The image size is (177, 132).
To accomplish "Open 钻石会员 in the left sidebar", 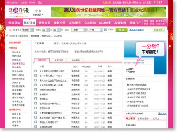I will click(x=16, y=118).
